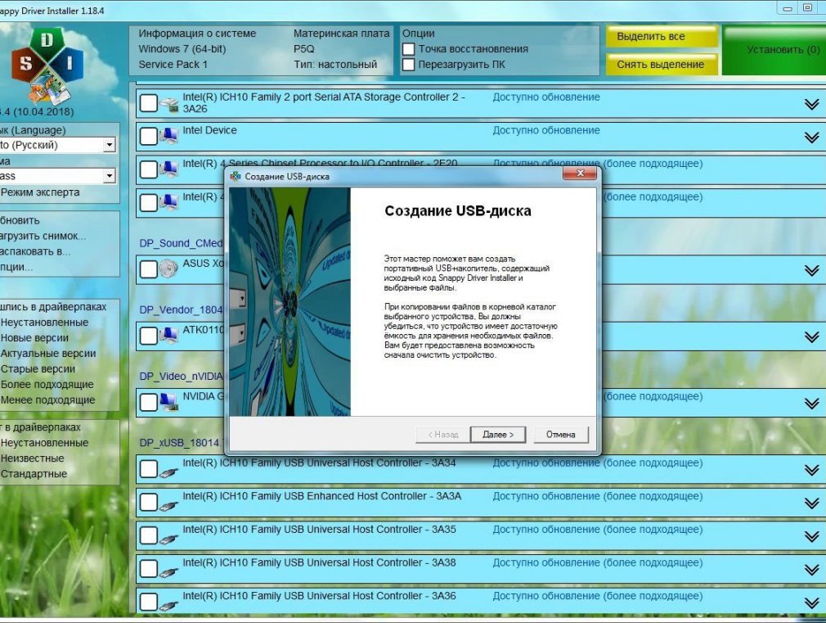Maximize the Snappy Driver Installer window

point(807,7)
